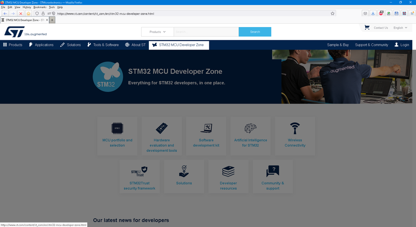The width and height of the screenshot is (416, 227).
Task: Click the browser forward arrow
Action: click(13, 13)
